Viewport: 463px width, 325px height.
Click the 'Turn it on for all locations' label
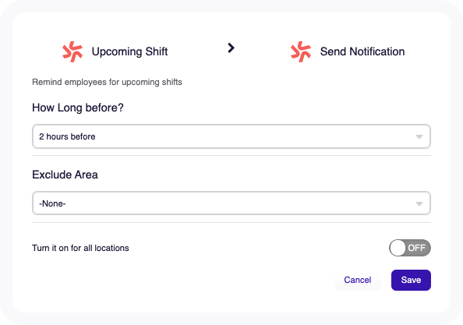(x=80, y=248)
